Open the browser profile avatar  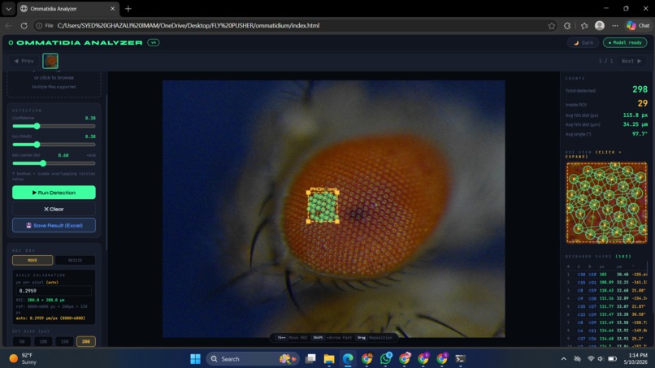pyautogui.click(x=600, y=25)
